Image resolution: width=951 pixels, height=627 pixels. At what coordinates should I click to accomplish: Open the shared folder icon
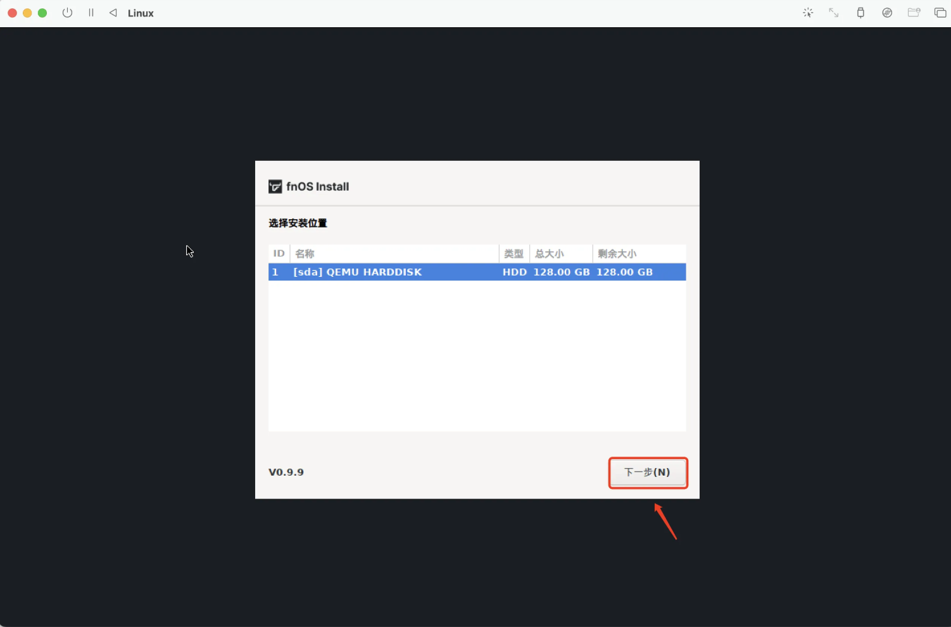click(x=914, y=13)
